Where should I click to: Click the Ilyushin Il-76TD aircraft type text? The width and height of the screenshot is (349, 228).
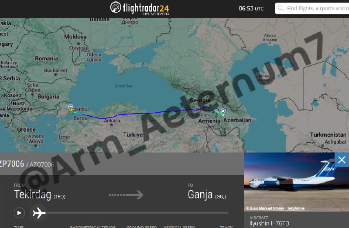[269, 223]
